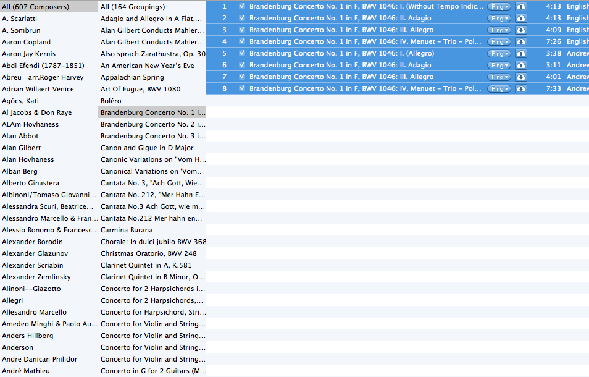Toggle the checkbox on track 6 Adagio

(x=242, y=65)
